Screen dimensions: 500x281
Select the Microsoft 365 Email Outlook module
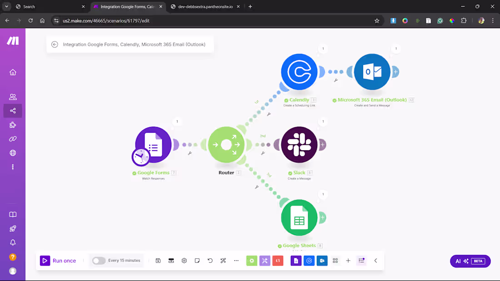[372, 72]
